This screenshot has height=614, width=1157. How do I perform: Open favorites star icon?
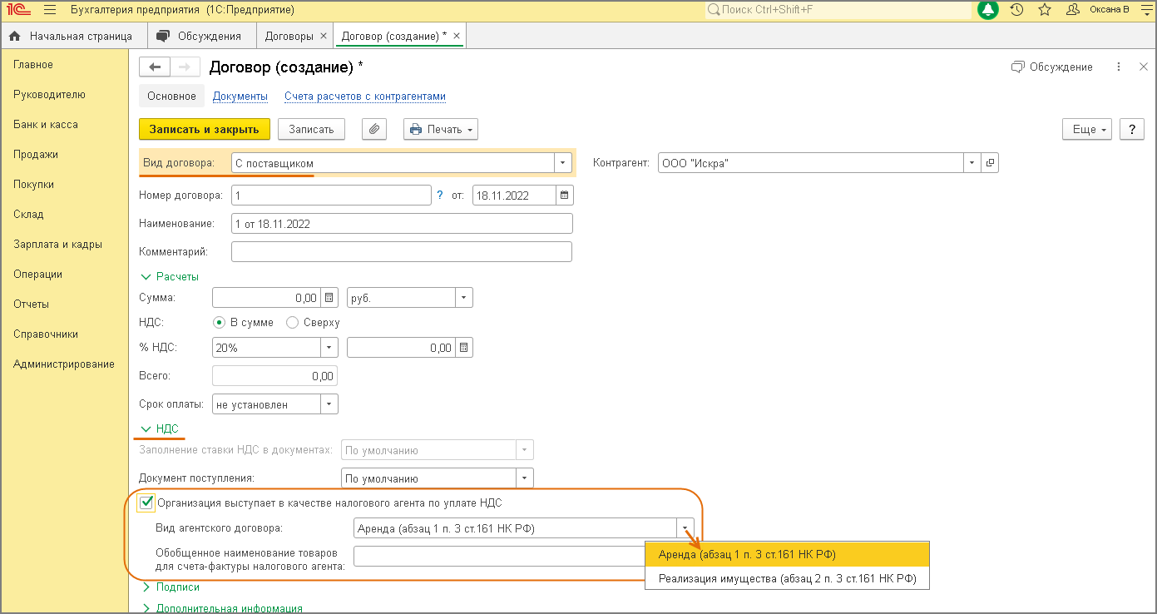[1045, 10]
